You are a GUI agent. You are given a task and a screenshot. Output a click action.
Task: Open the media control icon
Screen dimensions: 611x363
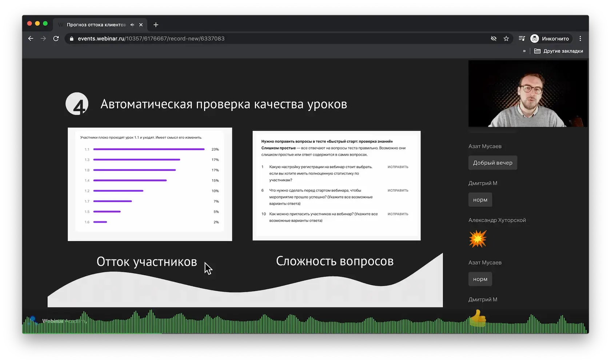click(x=522, y=38)
